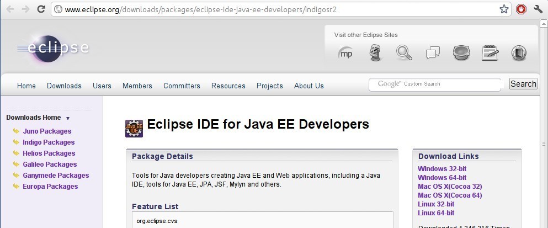Focus the Google Custom Search field
Image resolution: width=548 pixels, height=228 pixels.
435,84
